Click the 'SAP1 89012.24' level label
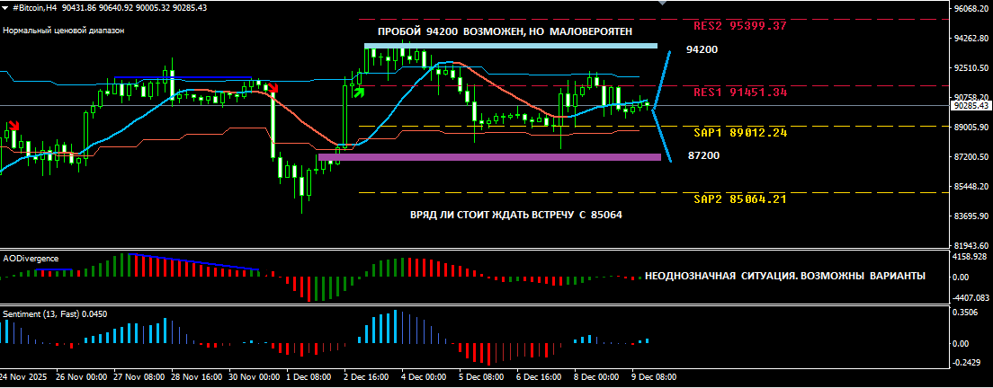The image size is (993, 388). 739,133
